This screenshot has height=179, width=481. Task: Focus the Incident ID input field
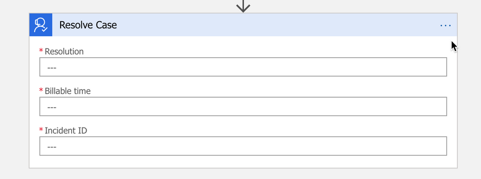pos(243,146)
